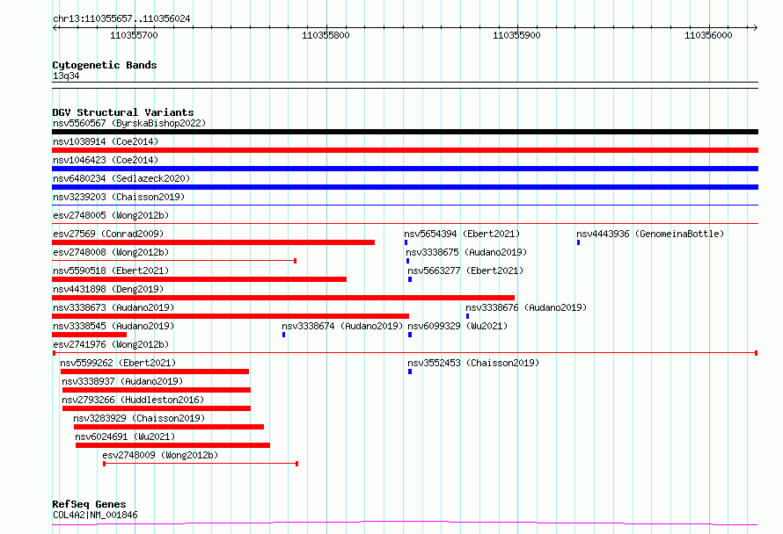Click the DGV Structural Variants track title
The height and width of the screenshot is (534, 783).
click(x=123, y=112)
